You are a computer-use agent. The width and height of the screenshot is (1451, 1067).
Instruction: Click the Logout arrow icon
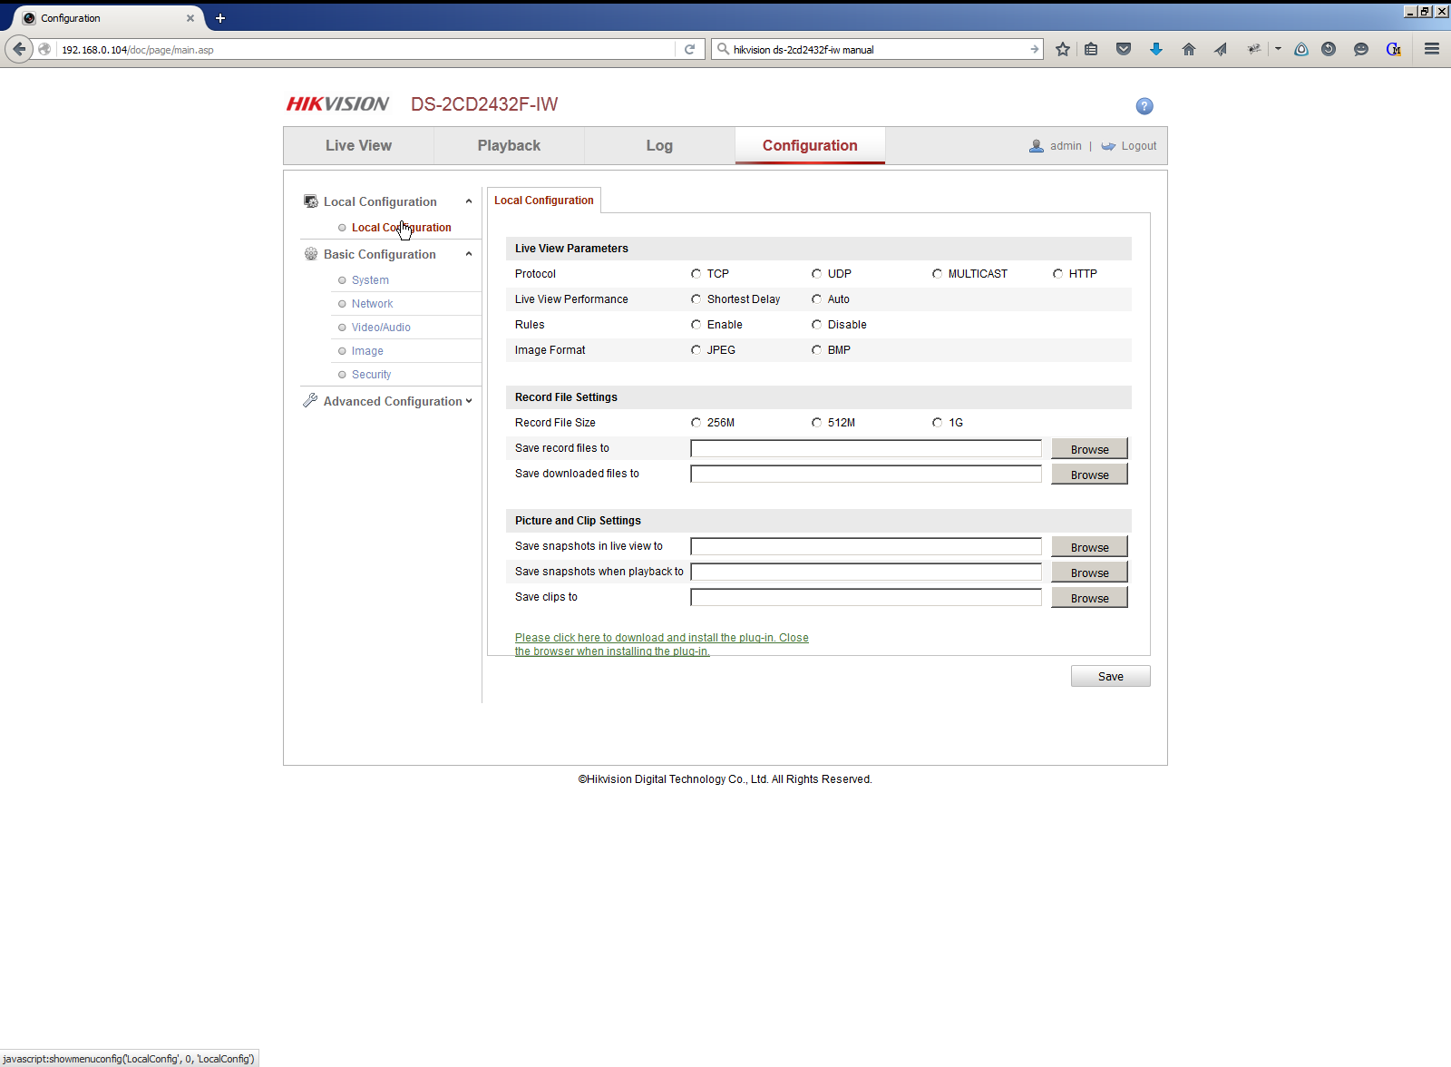1108,146
